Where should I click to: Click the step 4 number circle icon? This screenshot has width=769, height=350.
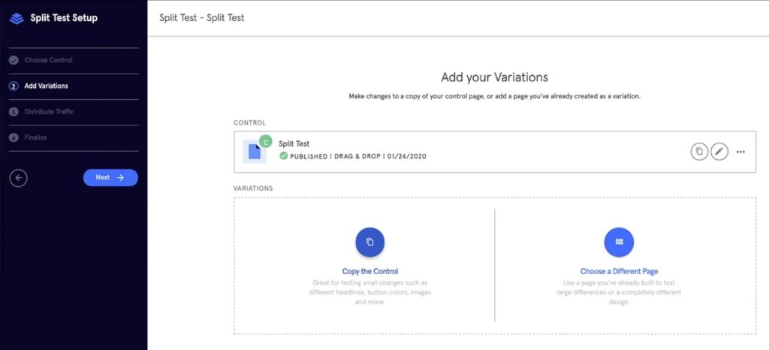[14, 137]
